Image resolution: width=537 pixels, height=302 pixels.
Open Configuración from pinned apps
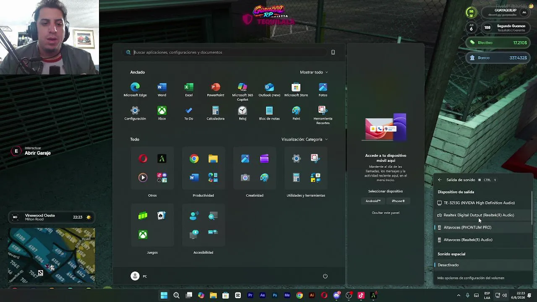tap(135, 113)
